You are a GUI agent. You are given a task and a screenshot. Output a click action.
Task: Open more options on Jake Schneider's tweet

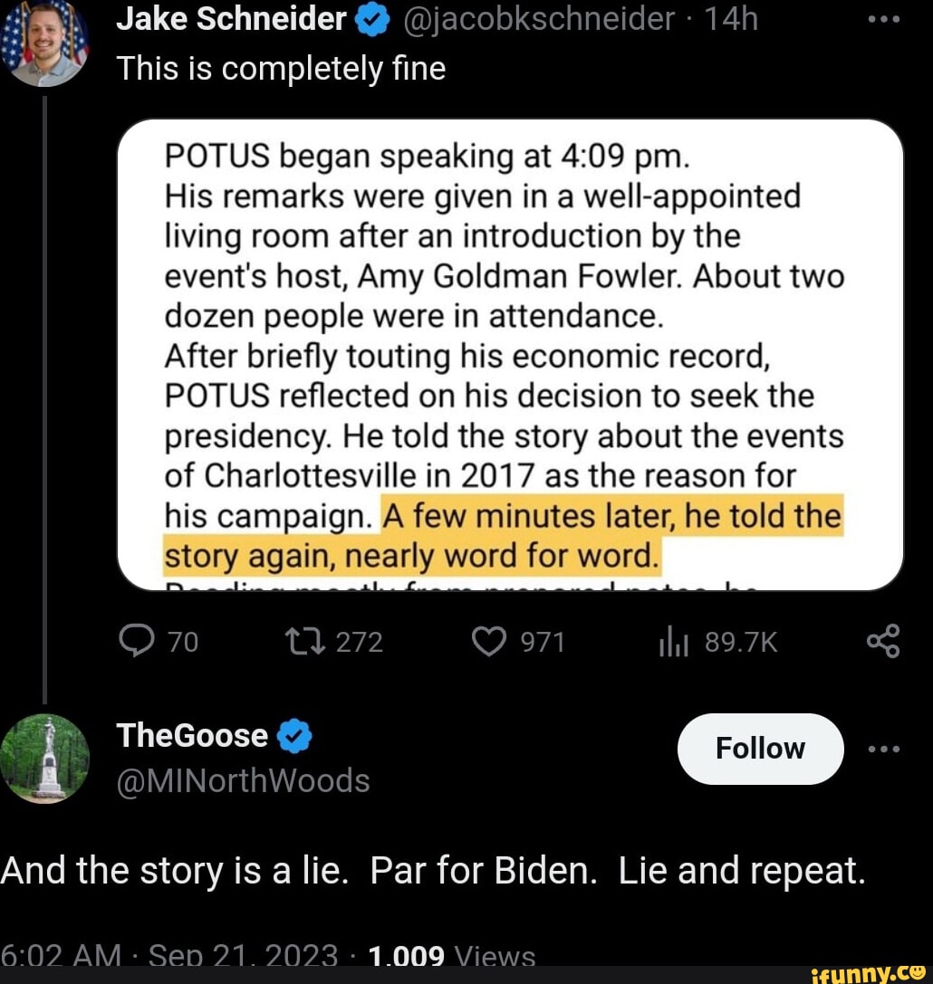884,19
